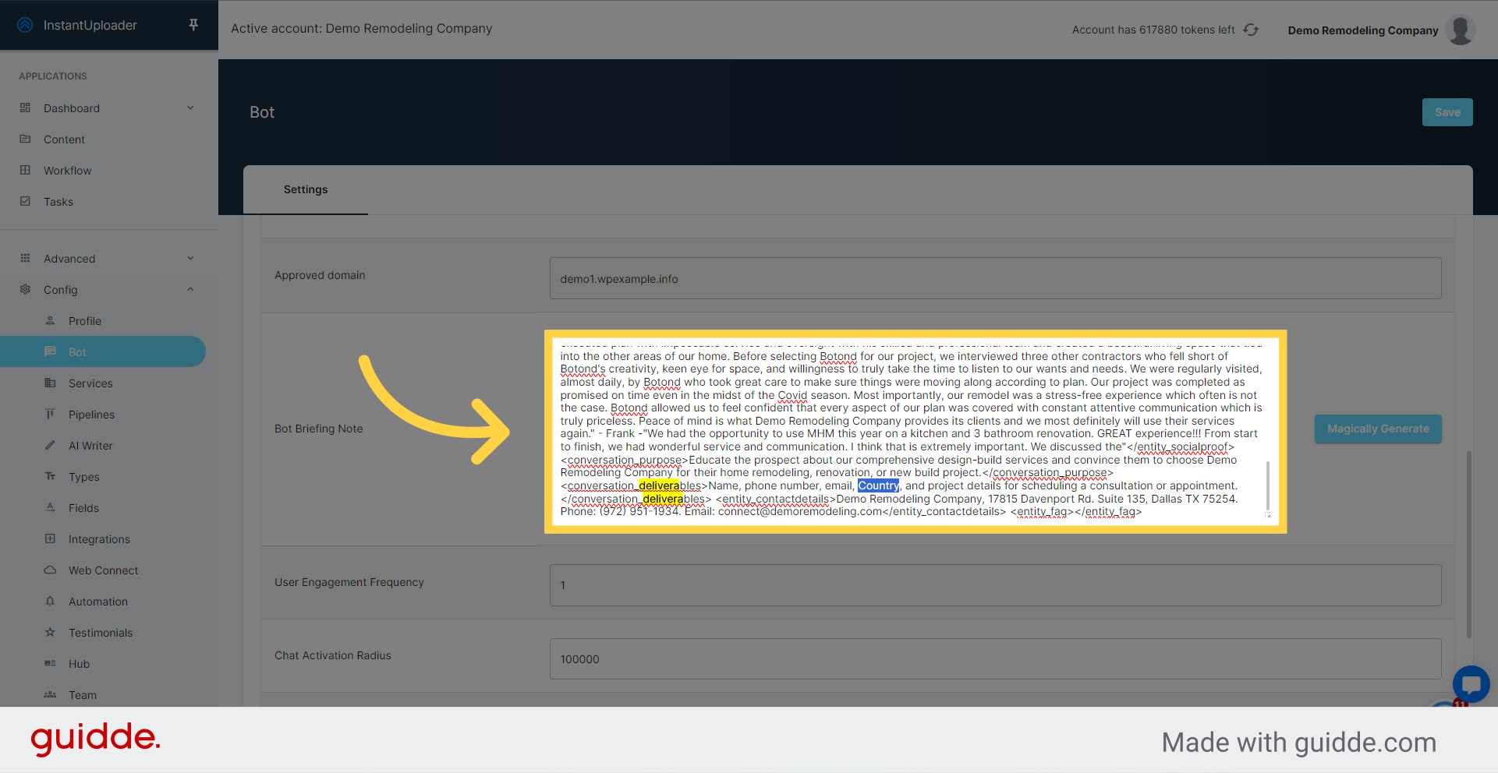Open the Workflow menu item
The height and width of the screenshot is (773, 1498).
(68, 170)
